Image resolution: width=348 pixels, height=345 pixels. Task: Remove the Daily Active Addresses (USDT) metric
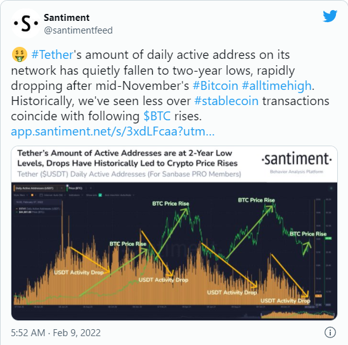[x=61, y=188]
